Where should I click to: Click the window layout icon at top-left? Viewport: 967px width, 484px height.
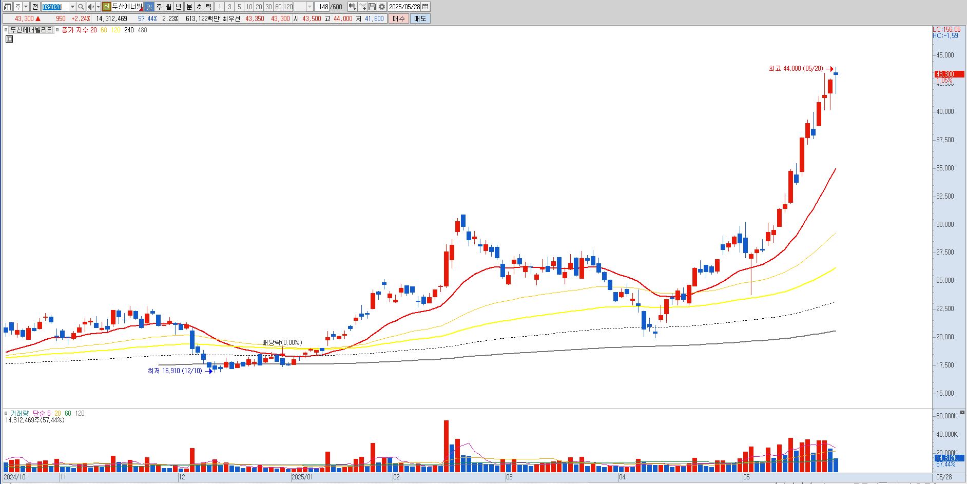[x=8, y=7]
